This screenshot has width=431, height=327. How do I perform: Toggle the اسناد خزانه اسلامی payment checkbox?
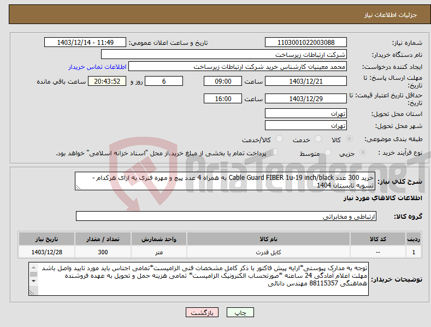pos(274,152)
